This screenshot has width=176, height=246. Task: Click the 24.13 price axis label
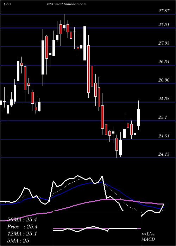[164, 154]
